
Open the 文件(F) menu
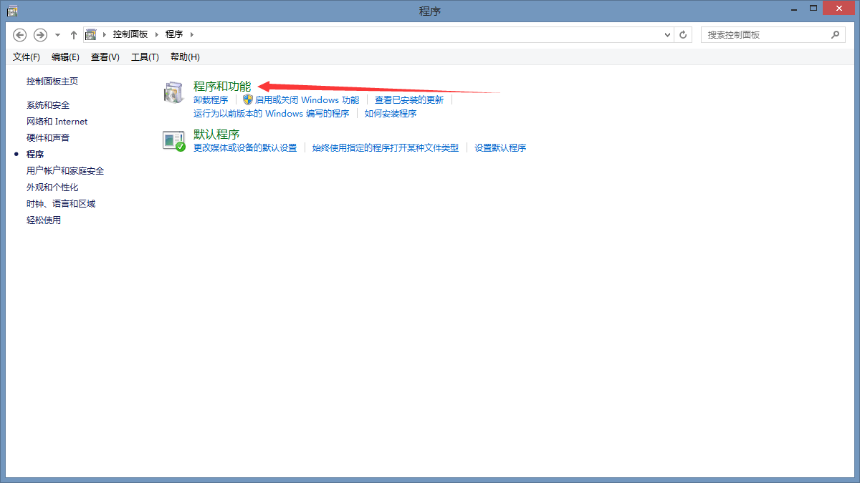[27, 57]
